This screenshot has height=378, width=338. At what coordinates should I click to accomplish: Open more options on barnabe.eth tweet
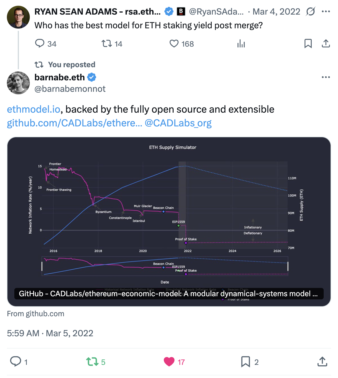click(x=326, y=77)
